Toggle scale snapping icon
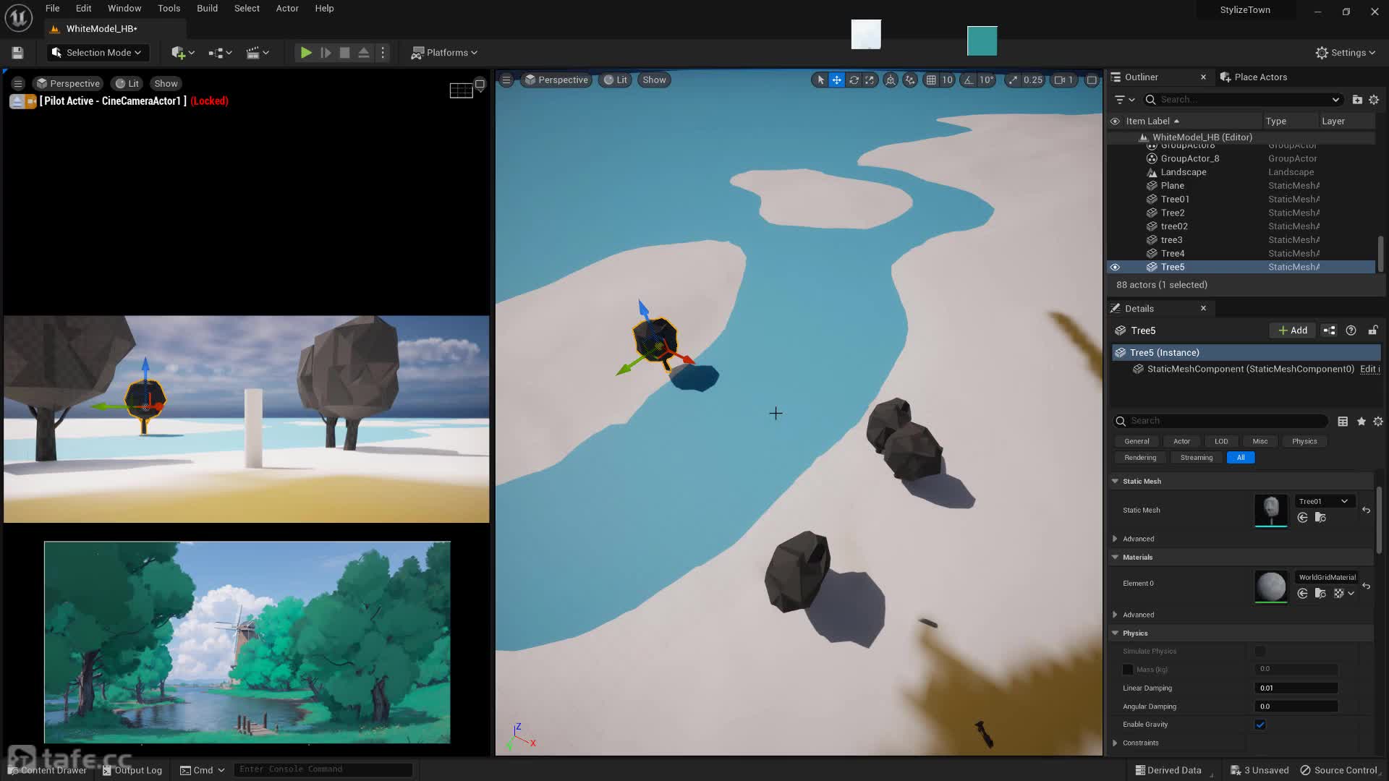Image resolution: width=1389 pixels, height=781 pixels. click(x=1012, y=80)
